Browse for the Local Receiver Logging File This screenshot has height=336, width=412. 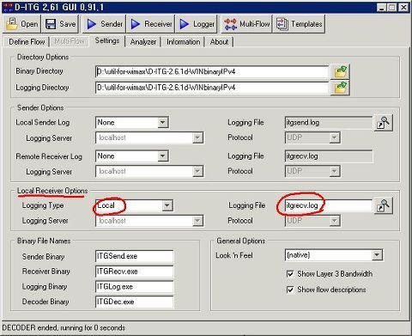tap(384, 205)
